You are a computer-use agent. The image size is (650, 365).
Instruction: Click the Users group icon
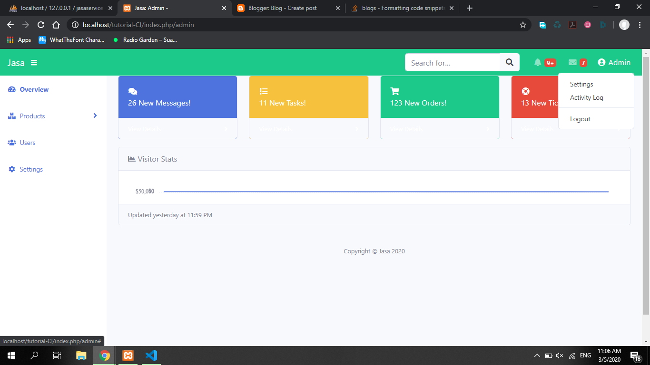coord(12,143)
